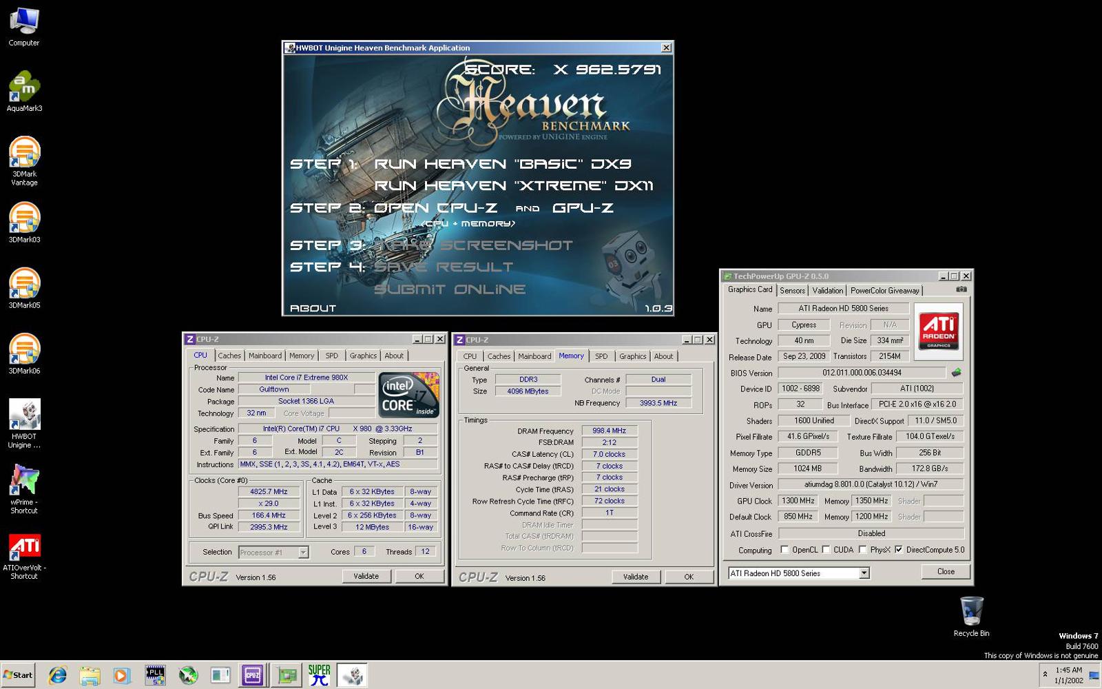Open About tab in left CPU-Z window
Image resolution: width=1102 pixels, height=689 pixels.
tap(394, 356)
